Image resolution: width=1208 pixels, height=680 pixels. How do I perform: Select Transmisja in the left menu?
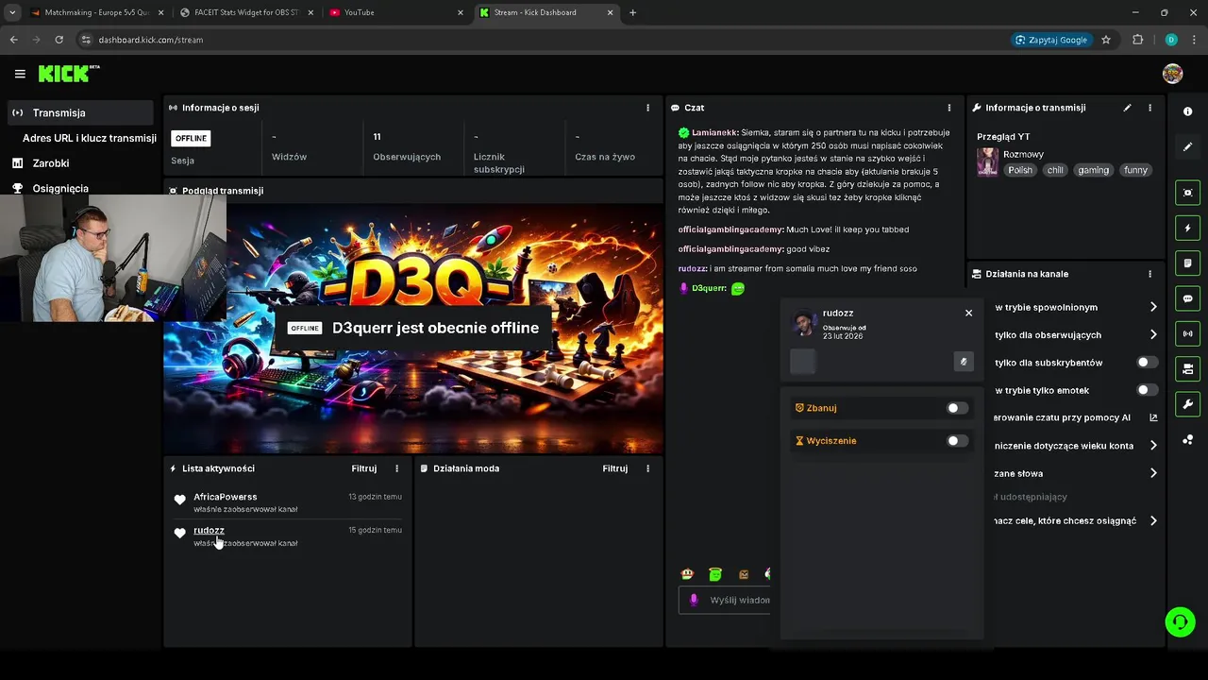(79, 112)
